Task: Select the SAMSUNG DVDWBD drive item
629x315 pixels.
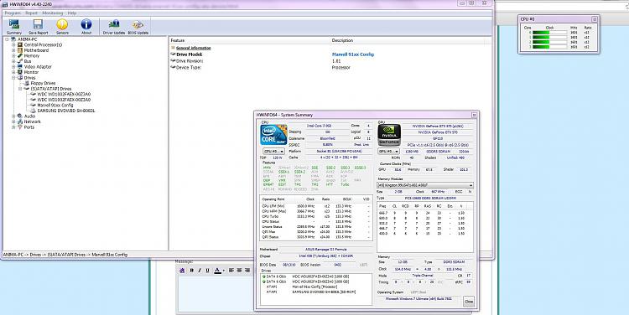Action: point(65,111)
